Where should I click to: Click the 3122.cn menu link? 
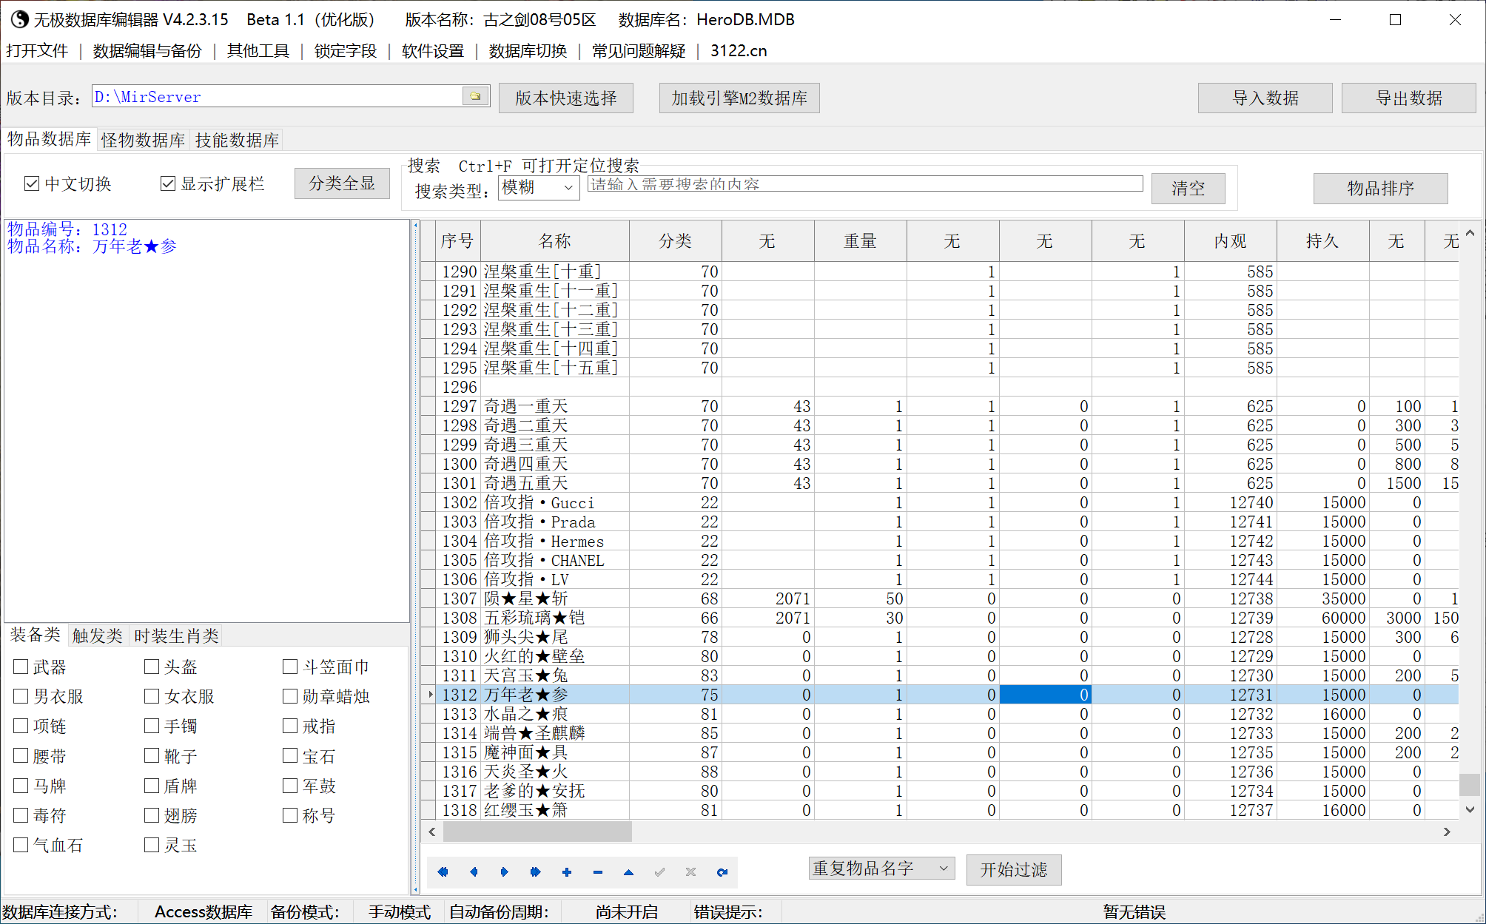[739, 50]
